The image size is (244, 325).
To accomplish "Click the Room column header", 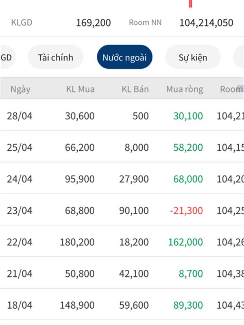I will [x=232, y=89].
